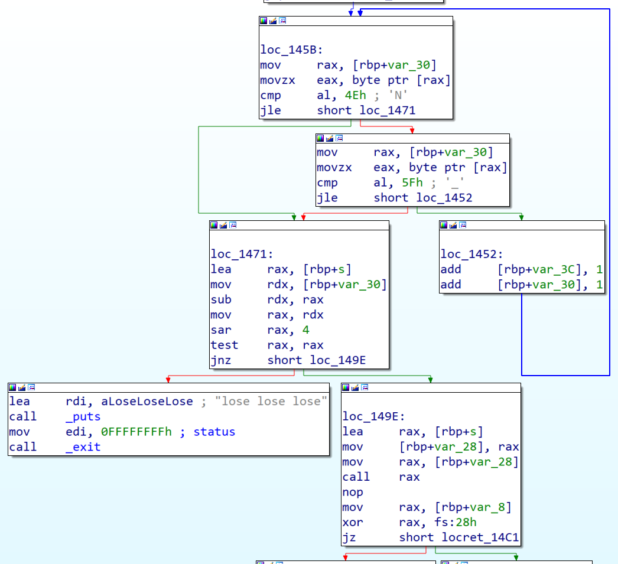Click the _exit call operand

[x=83, y=447]
